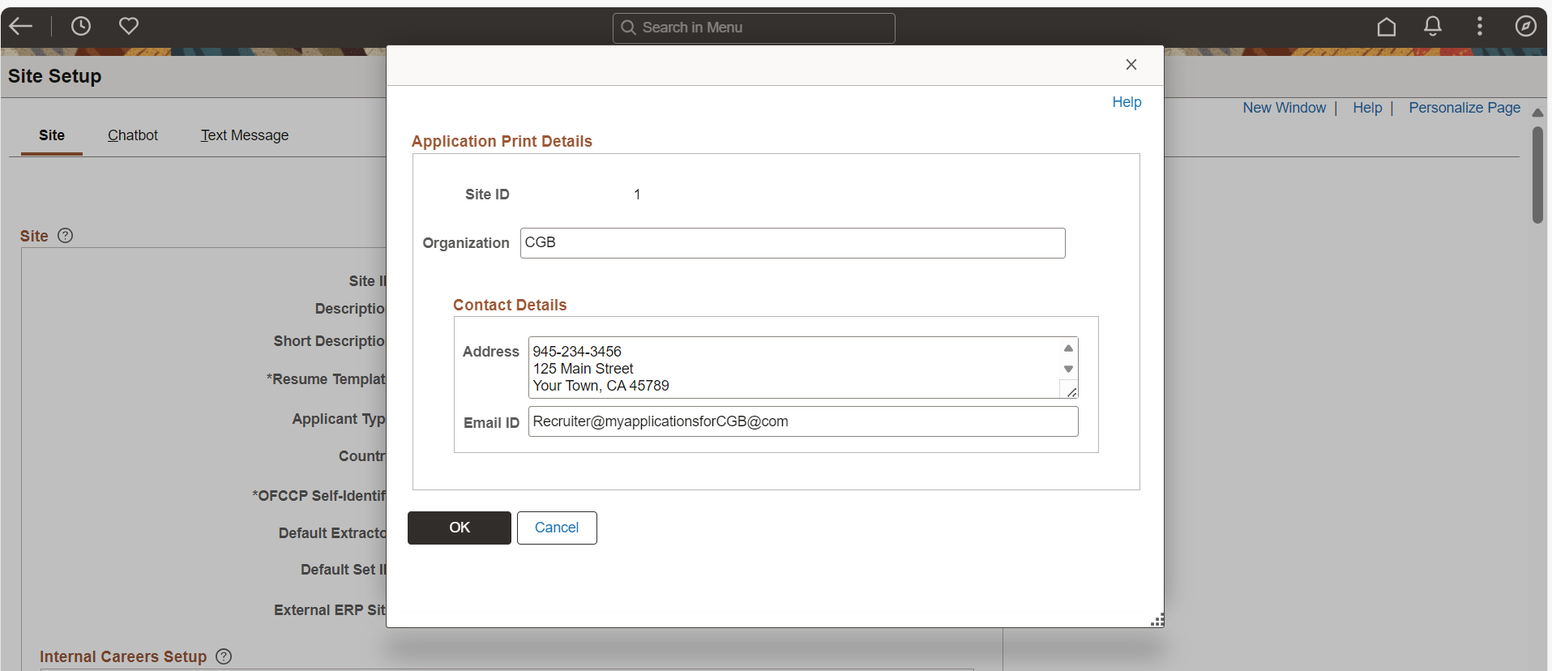Click Internal Careers Setup help icon
Viewport: 1552px width, 671px height.
pyautogui.click(x=224, y=656)
